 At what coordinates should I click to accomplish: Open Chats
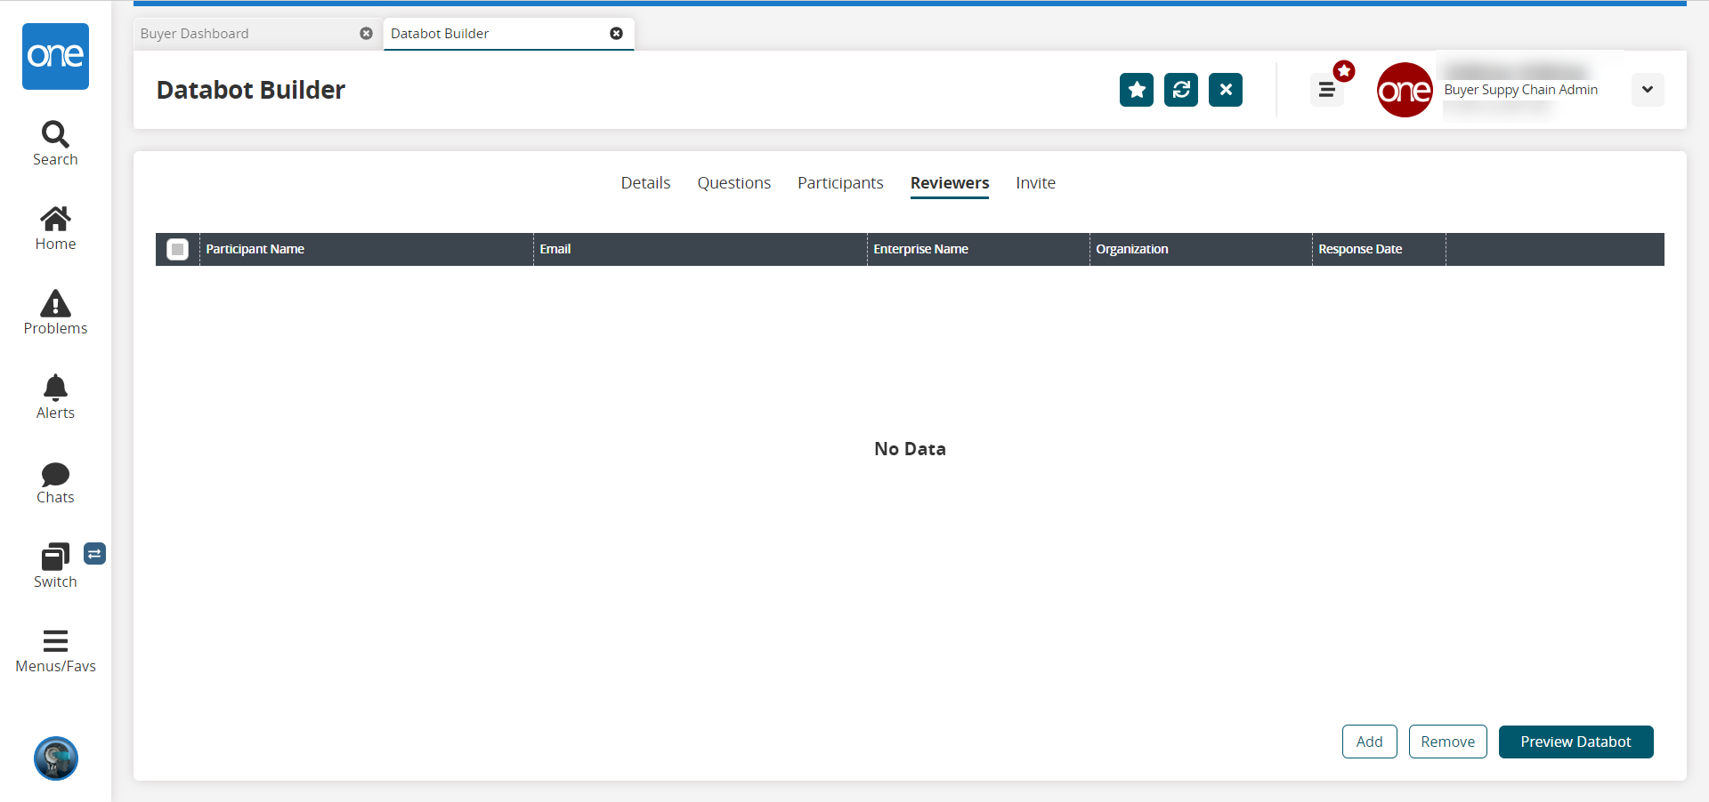point(55,483)
